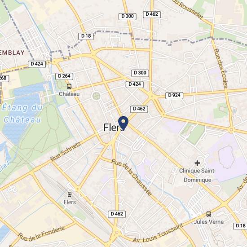Select the Rue Schnetz street label
The image size is (247, 247).
pyautogui.click(x=66, y=151)
